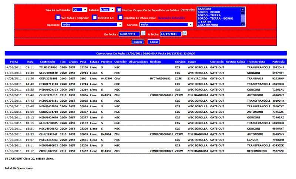
Task: Open the Operador dropdown
Action: pos(91,24)
